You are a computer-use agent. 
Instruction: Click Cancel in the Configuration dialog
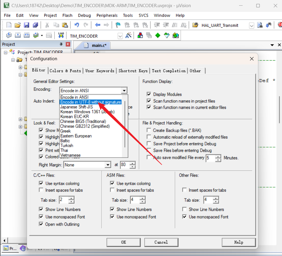[x=161, y=242]
